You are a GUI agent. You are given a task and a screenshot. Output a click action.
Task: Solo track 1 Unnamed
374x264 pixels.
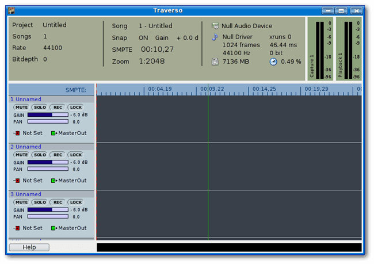tap(40, 108)
